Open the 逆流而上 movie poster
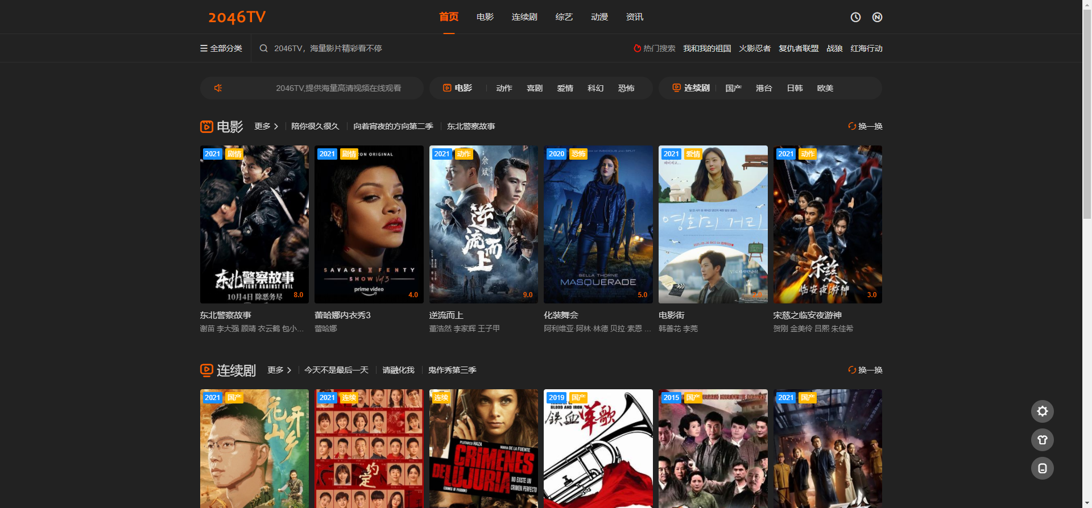1092x508 pixels. 483,224
